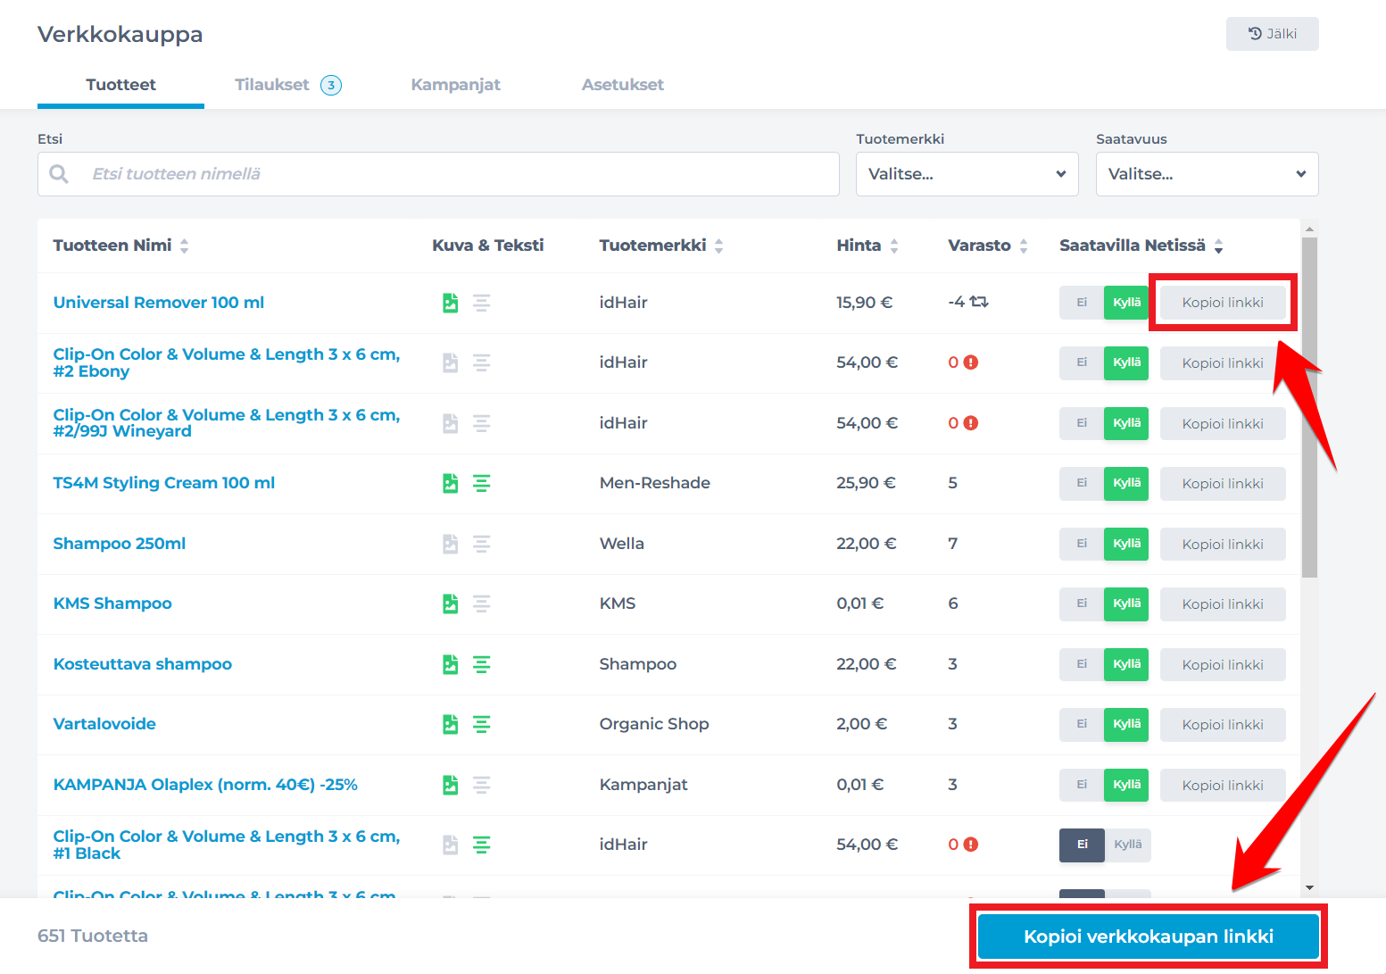Open the Saatavuus filter dropdown
Viewport: 1386px width, 974px height.
(x=1207, y=174)
